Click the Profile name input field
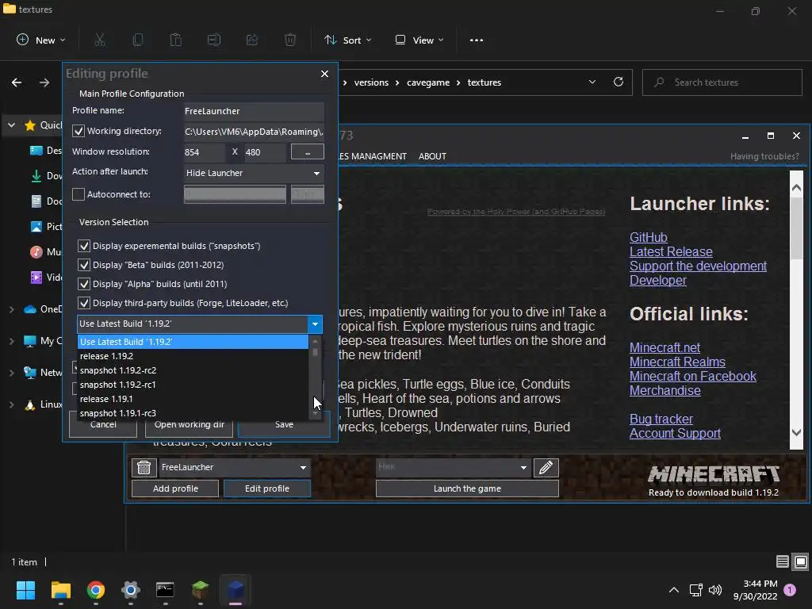 pyautogui.click(x=254, y=111)
